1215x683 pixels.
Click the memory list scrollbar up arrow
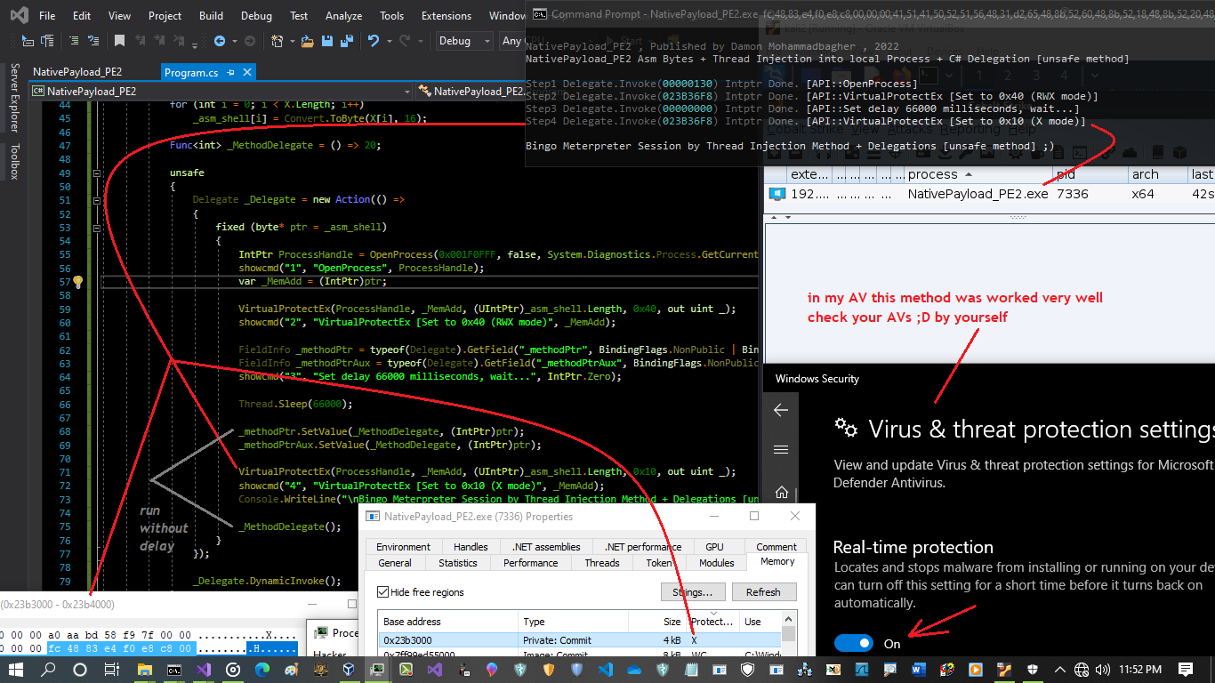pyautogui.click(x=788, y=618)
